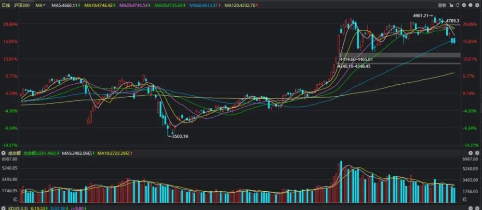Image resolution: width=482 pixels, height=210 pixels.
Task: Select the 日线 period label
Action: click(x=6, y=5)
